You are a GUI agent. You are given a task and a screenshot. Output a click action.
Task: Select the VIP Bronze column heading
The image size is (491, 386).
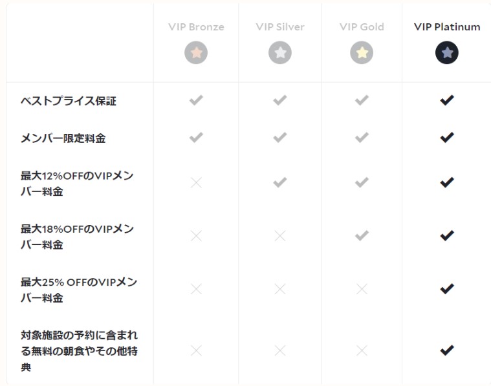pyautogui.click(x=196, y=27)
